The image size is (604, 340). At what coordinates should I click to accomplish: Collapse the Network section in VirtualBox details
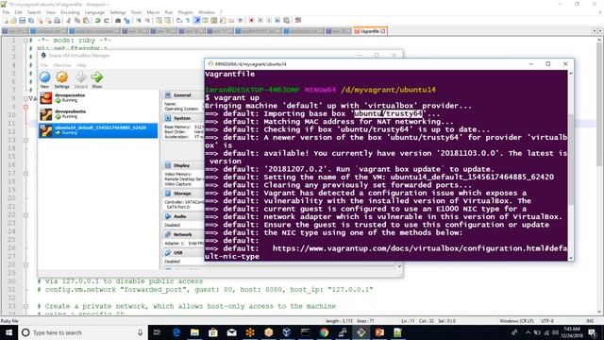click(182, 234)
